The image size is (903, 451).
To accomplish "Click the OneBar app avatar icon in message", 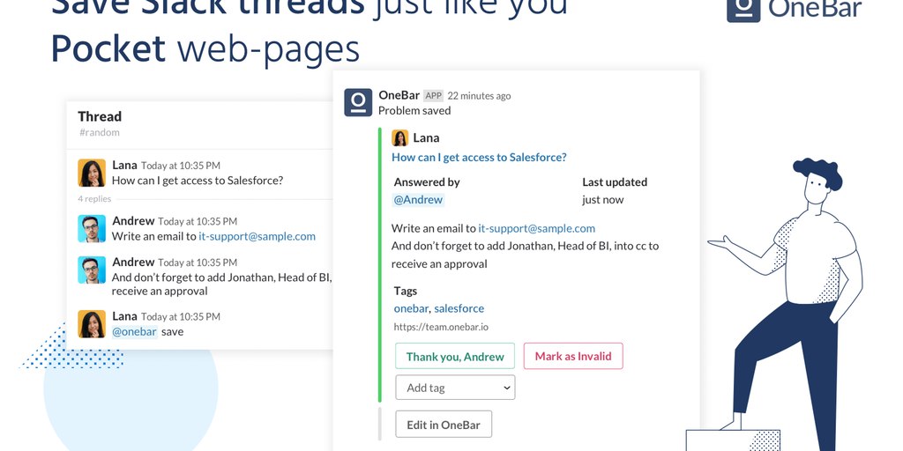I will (358, 102).
